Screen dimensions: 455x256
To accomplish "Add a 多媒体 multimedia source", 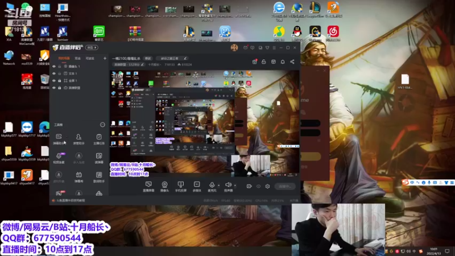I will click(x=197, y=187).
